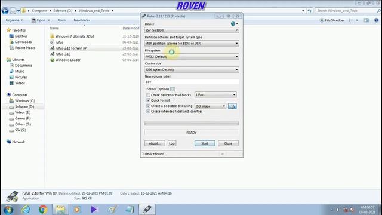This screenshot has height=215, width=382.
Task: Open Internet Explorer from the taskbar
Action: coord(26,210)
